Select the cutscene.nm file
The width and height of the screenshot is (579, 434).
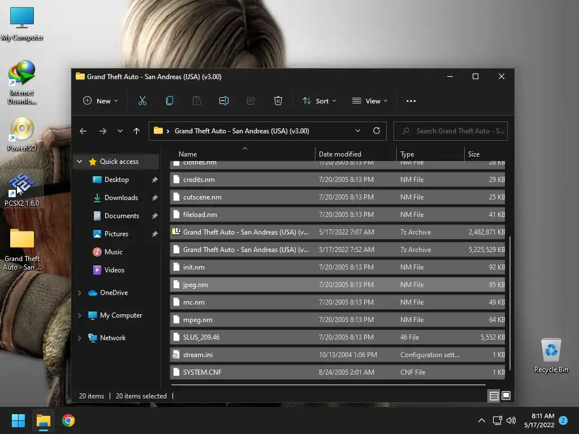click(x=337, y=197)
